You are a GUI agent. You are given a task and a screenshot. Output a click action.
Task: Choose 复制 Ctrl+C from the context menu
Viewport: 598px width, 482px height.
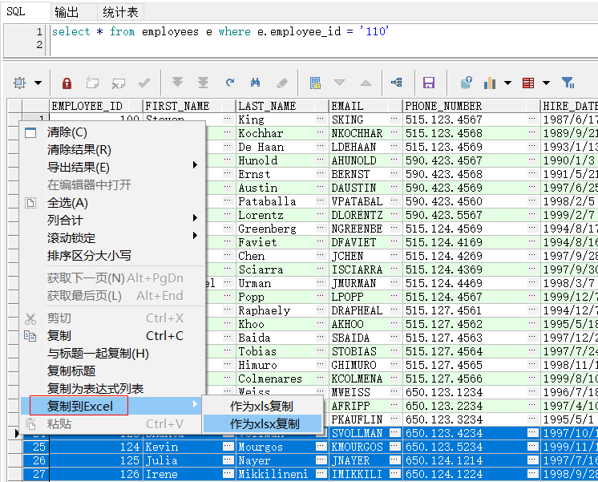(x=111, y=336)
